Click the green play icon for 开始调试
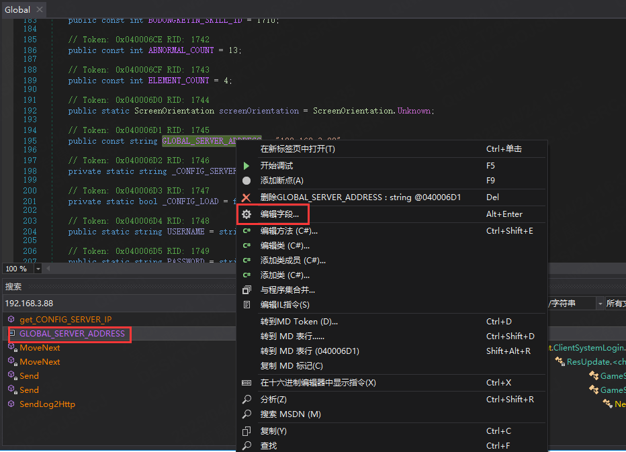This screenshot has width=626, height=452. click(247, 165)
